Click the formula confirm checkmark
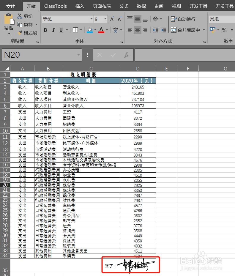 113,55
